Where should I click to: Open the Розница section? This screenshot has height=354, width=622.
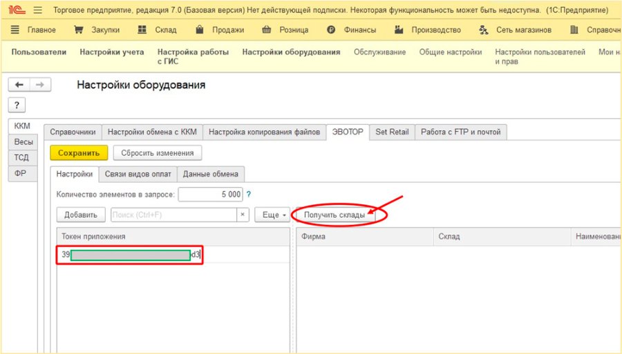(x=285, y=30)
